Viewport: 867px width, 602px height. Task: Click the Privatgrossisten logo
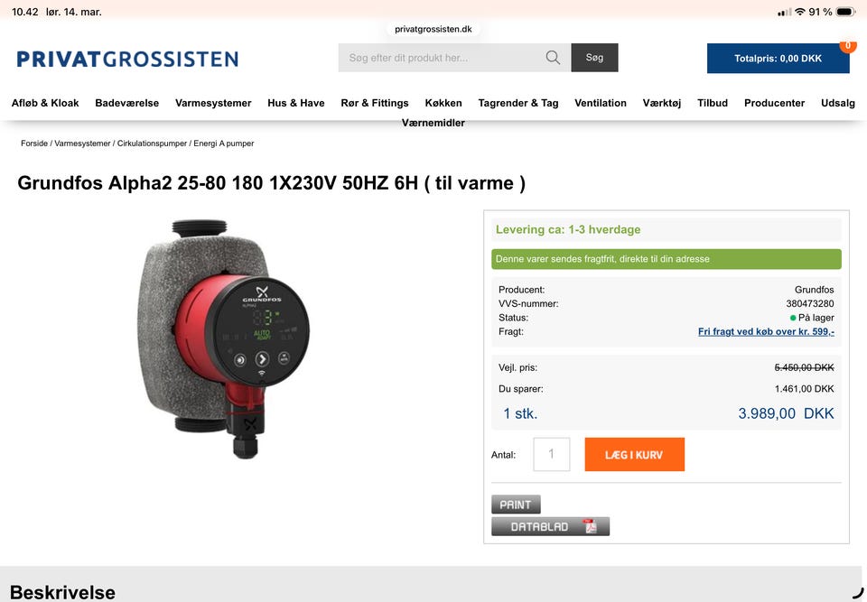[x=127, y=59]
